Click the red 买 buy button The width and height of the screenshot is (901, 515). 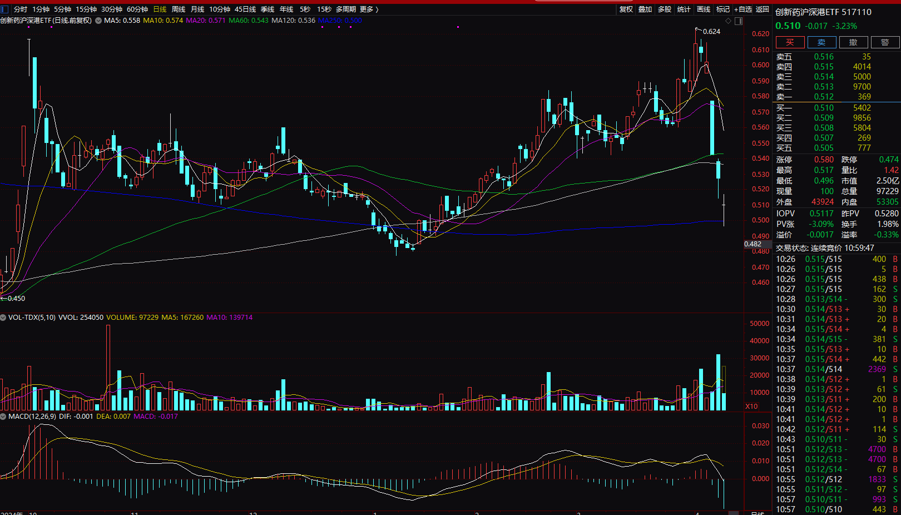click(790, 42)
